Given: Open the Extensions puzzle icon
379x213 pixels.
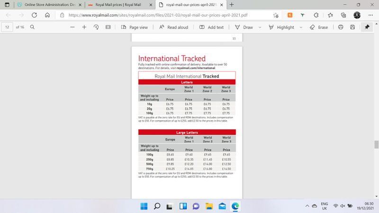Looking at the screenshot, I should (316, 15).
